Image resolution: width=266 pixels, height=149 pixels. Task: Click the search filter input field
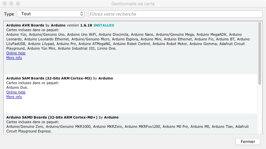pos(176,14)
